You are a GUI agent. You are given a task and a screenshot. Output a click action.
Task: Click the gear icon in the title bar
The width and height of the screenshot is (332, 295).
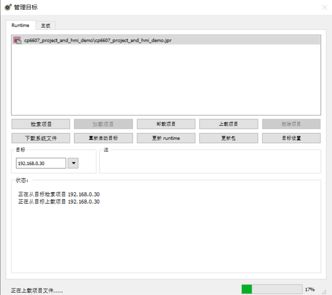tap(8, 7)
